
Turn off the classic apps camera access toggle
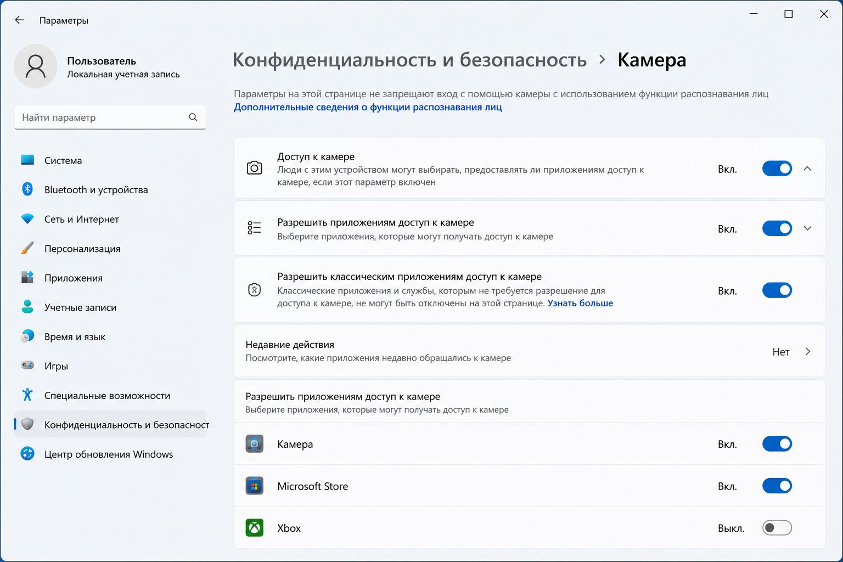777,290
